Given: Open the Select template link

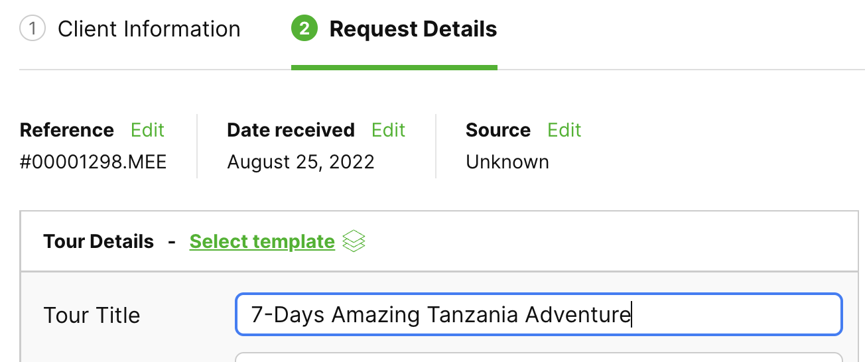Looking at the screenshot, I should tap(262, 241).
